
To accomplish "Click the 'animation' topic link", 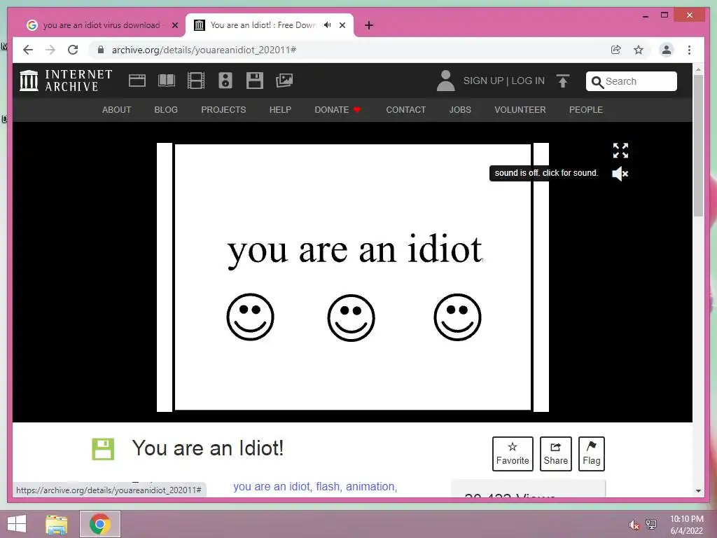I will 370,486.
